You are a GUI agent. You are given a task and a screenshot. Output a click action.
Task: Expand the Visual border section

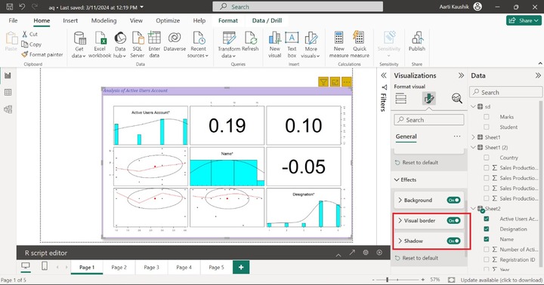coord(400,221)
